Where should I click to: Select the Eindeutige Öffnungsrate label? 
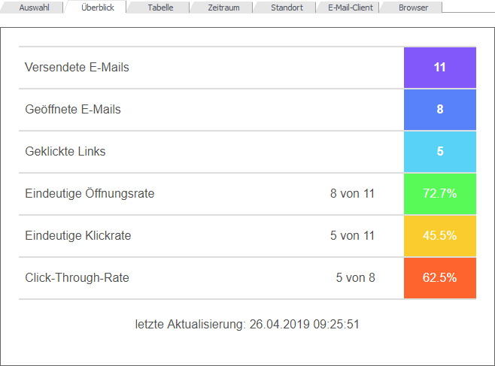click(90, 194)
